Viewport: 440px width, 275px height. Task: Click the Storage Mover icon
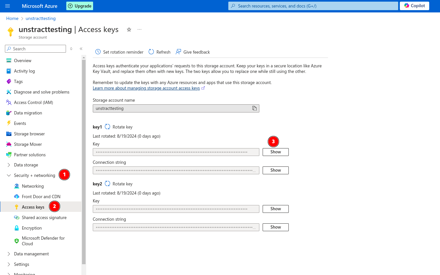[9, 144]
